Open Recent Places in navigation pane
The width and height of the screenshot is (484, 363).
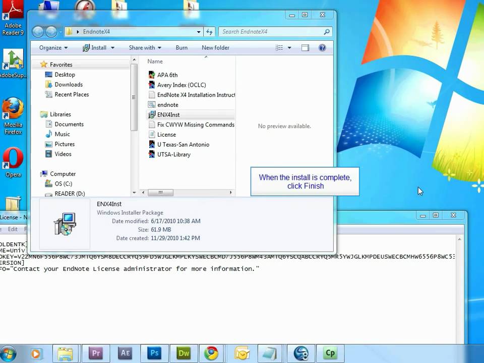tap(72, 94)
